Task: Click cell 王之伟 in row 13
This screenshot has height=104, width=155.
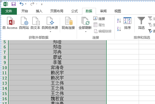Action: 57,83
